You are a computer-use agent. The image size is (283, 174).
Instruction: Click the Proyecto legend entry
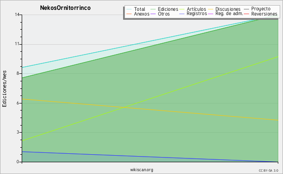(x=257, y=9)
